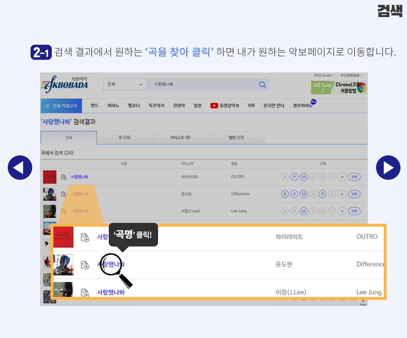Click the O icon in the Difference row
Viewport: 407px width, 338px height.
point(322,194)
